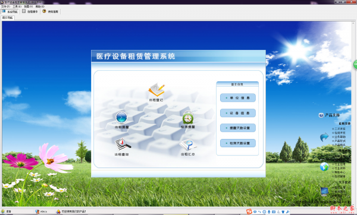Image resolution: width=357 pixels, height=215 pixels.
Task: Click the Admin user status bar entry
Action: pos(41,211)
